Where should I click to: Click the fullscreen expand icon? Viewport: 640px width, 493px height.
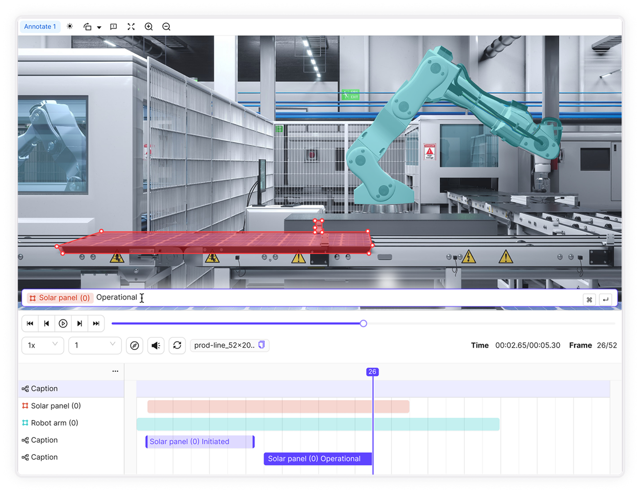(x=131, y=27)
